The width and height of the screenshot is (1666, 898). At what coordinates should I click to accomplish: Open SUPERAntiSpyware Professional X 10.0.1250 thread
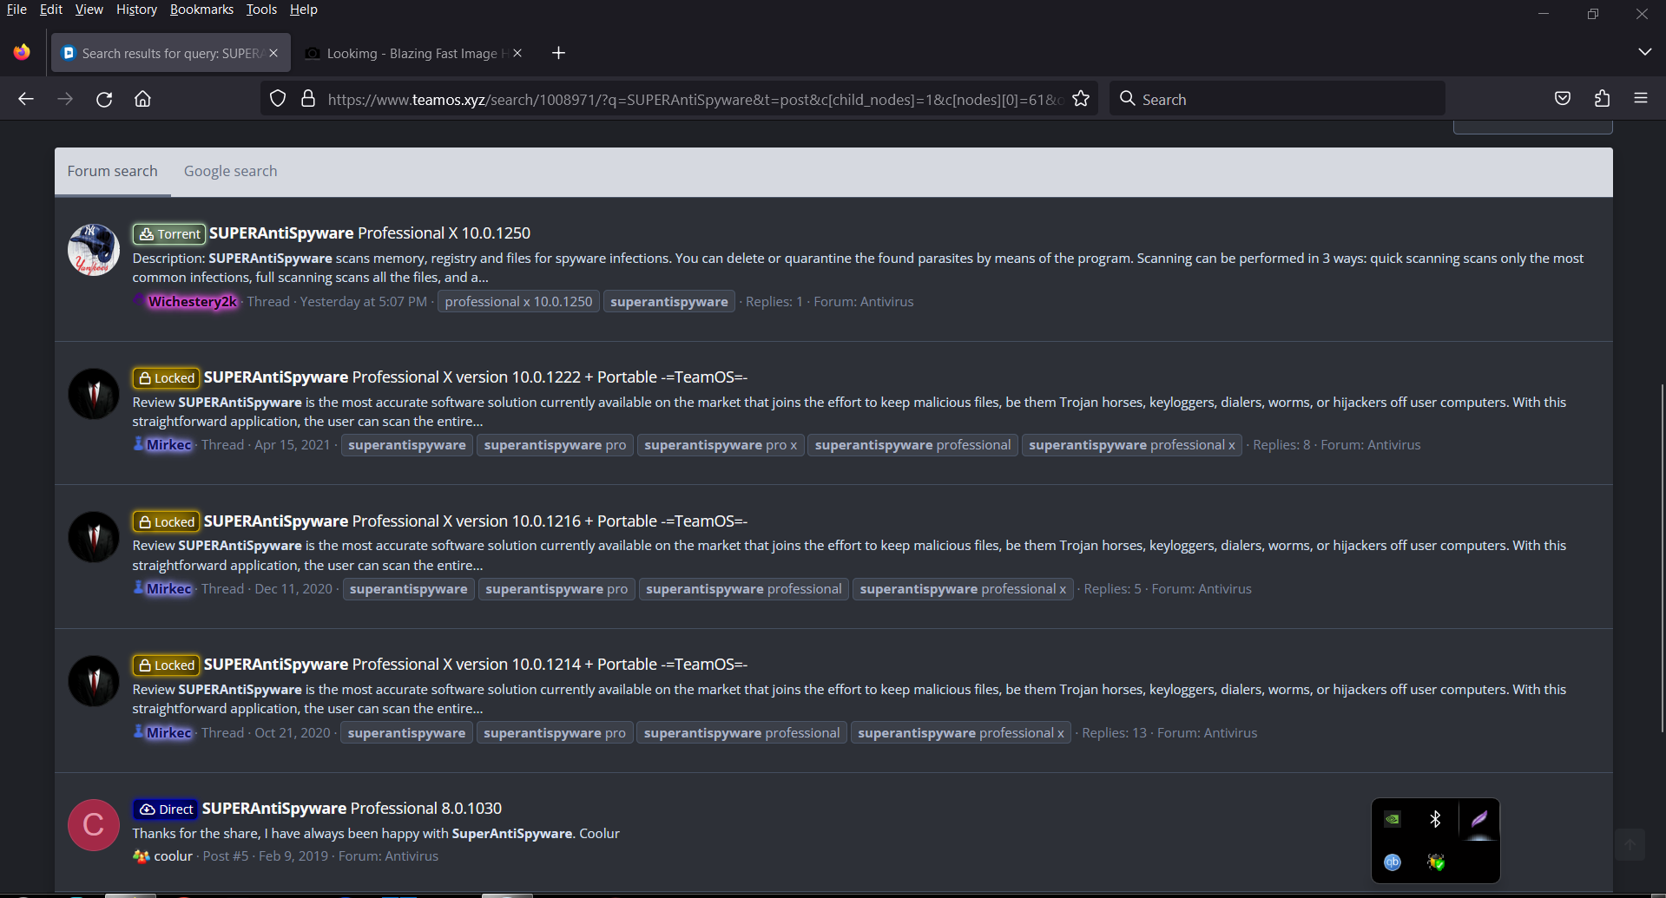(x=370, y=233)
